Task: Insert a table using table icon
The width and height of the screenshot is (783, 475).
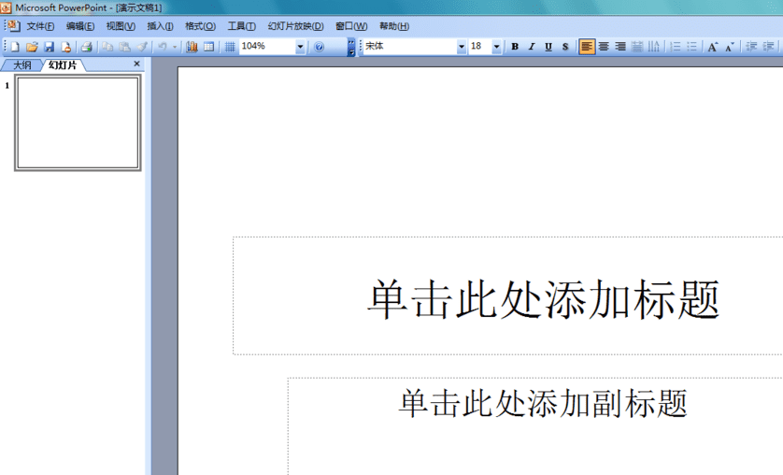Action: 209,47
